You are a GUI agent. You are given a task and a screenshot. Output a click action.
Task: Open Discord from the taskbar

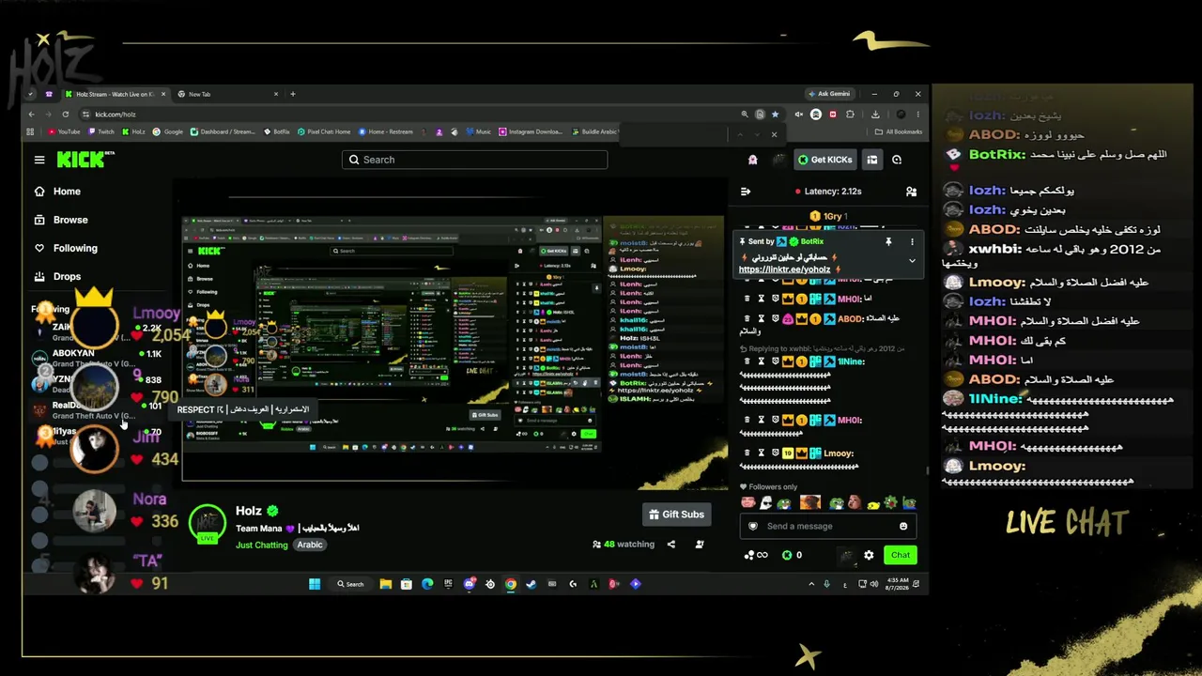pyautogui.click(x=469, y=584)
